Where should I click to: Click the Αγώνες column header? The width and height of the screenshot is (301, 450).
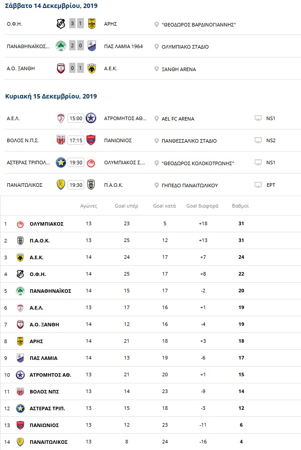click(x=89, y=206)
